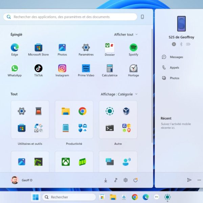Open the more options ellipsis in phone panel

point(199,180)
